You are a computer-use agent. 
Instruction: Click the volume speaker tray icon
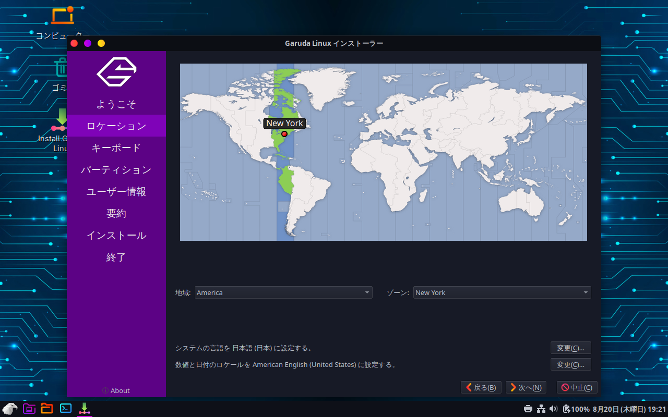553,409
